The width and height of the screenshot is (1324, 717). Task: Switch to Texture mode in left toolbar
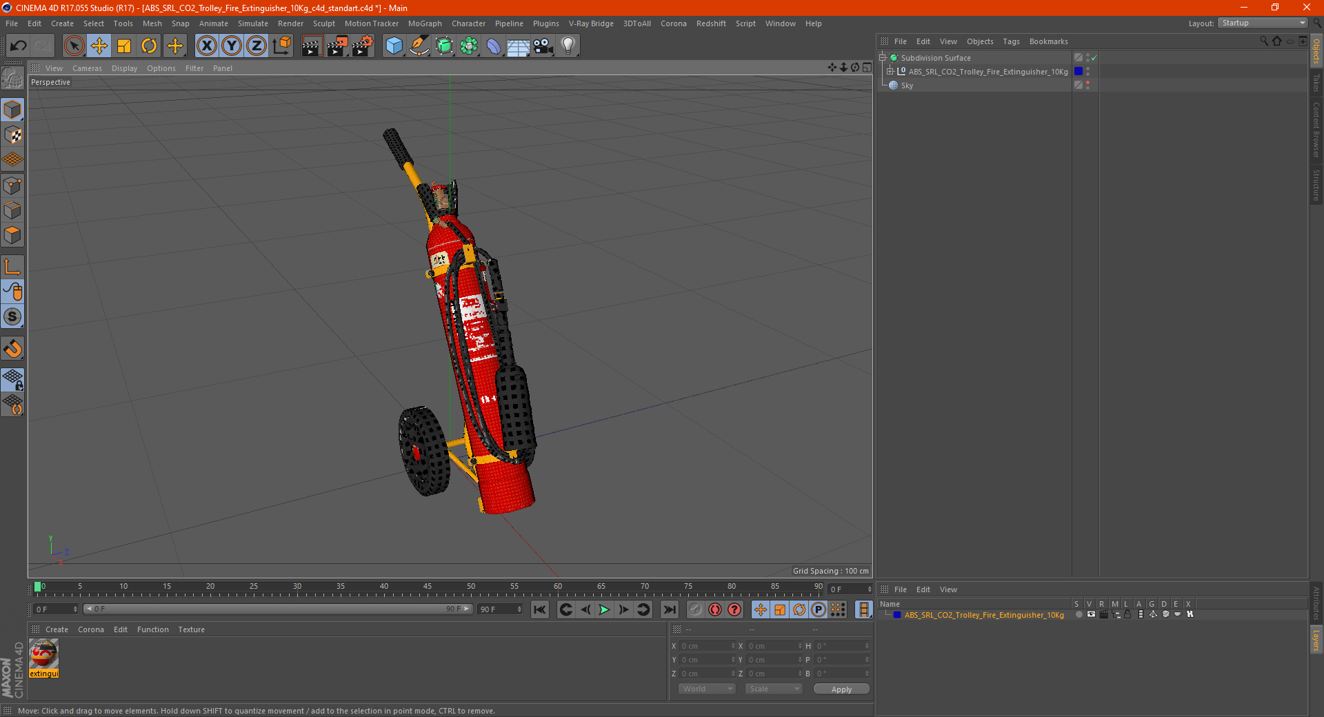coord(12,135)
